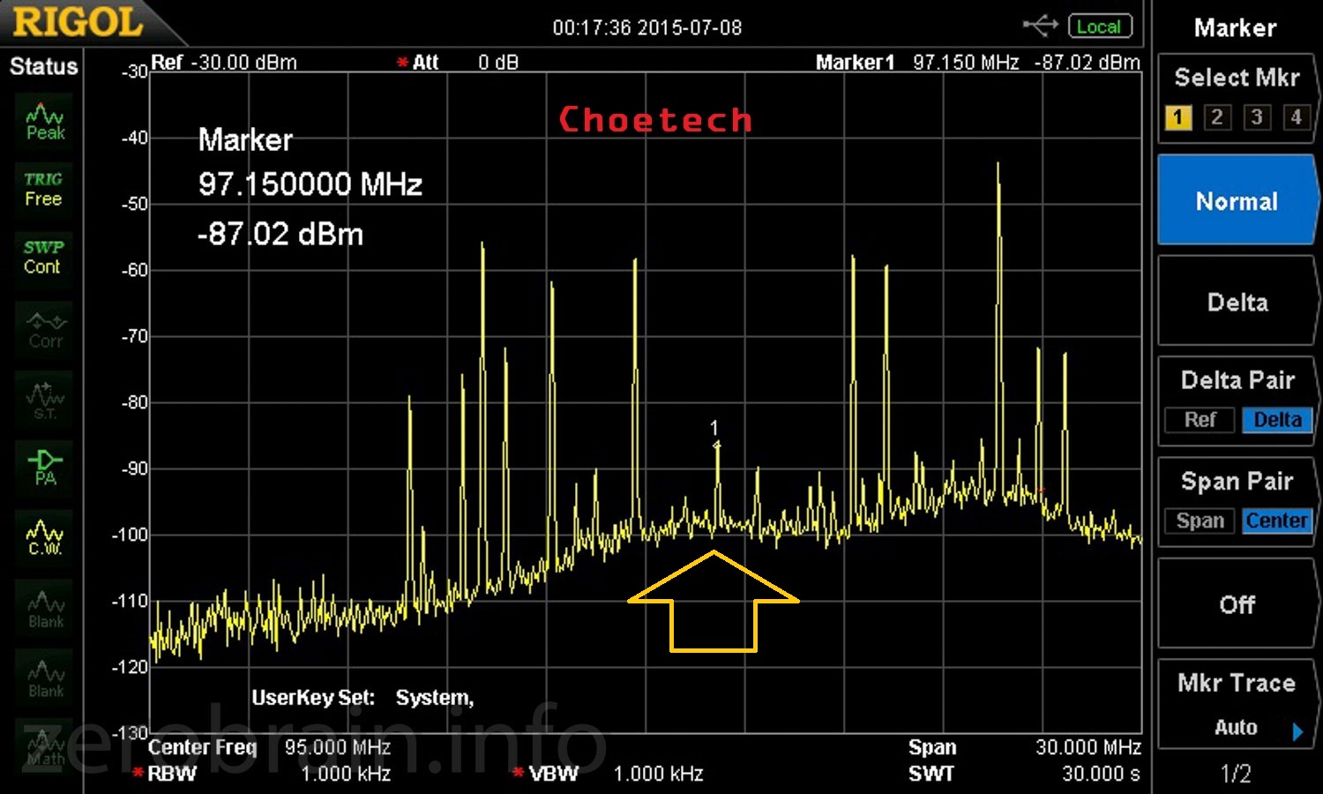
Task: Click the -110 axis label
Action: point(130,601)
